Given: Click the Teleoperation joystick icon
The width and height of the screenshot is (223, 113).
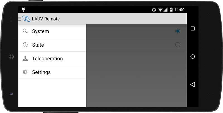Looking at the screenshot, I should coord(25,58).
